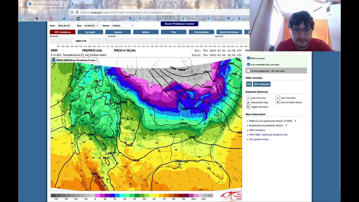Click the Storm Prediction Center banner button
359x202 pixels.
tap(179, 24)
